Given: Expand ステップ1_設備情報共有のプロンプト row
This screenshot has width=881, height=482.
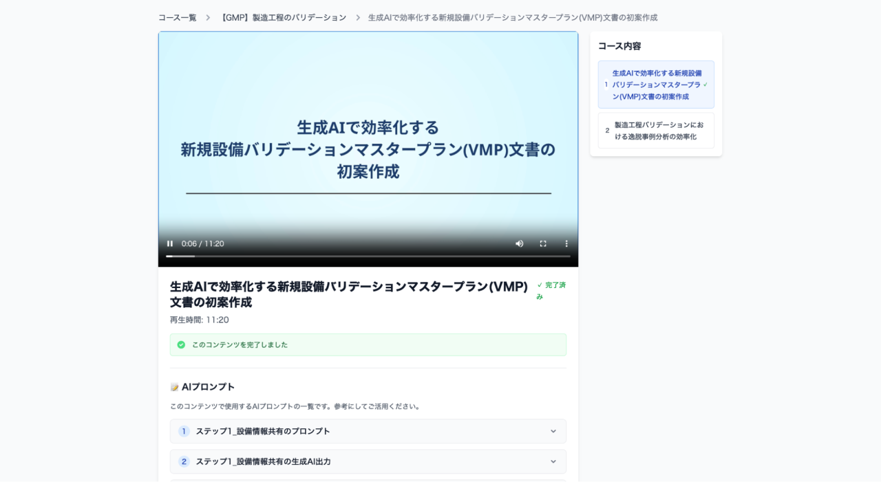Looking at the screenshot, I should [368, 431].
